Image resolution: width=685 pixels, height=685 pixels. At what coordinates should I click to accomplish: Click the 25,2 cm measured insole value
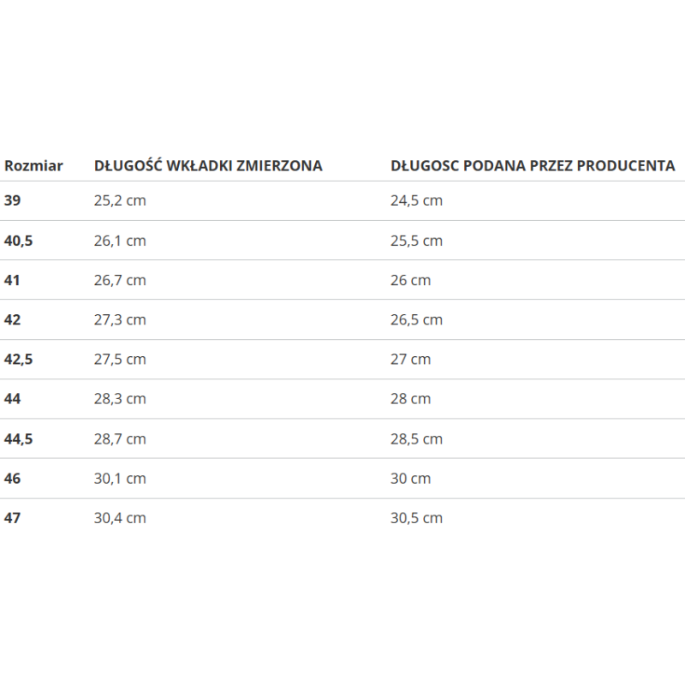[x=120, y=200]
